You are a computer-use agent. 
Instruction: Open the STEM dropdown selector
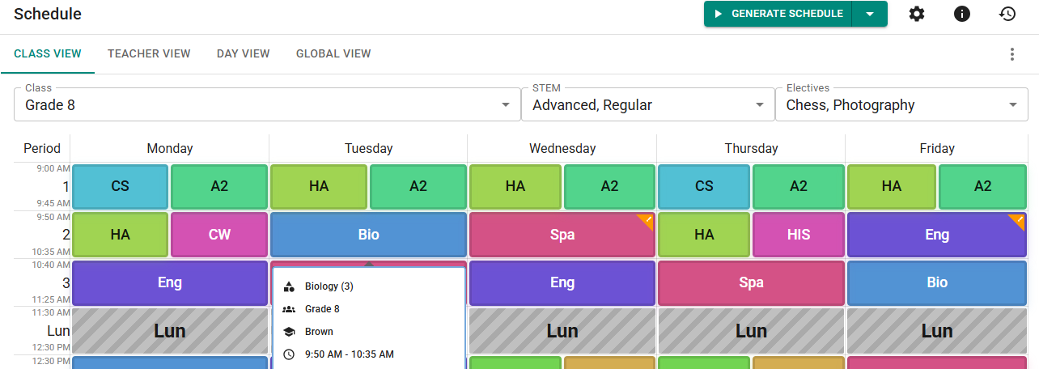647,104
